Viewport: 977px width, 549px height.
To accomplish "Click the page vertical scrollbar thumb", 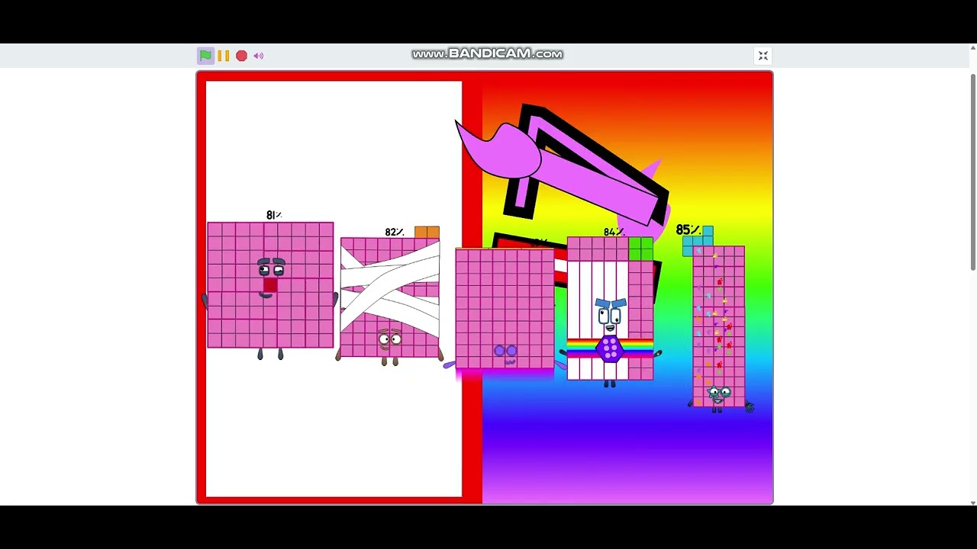I will (972, 172).
